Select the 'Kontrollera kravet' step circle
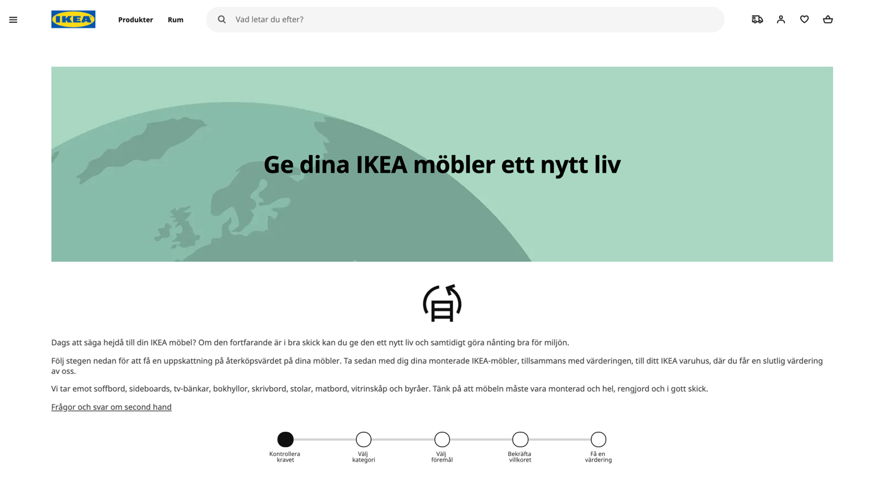 click(285, 439)
